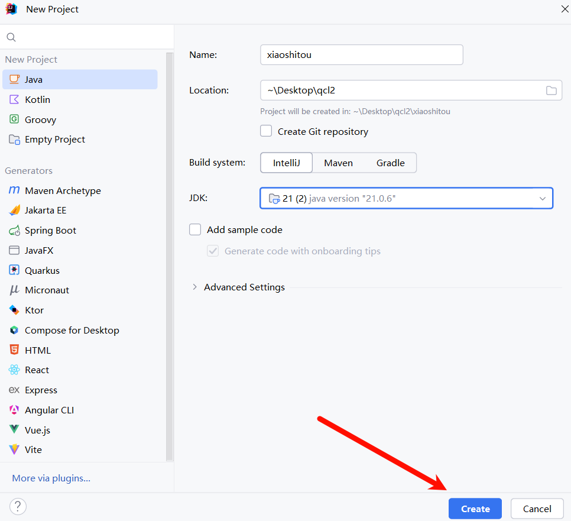Select Gradle build system
The image size is (571, 521).
(x=390, y=163)
